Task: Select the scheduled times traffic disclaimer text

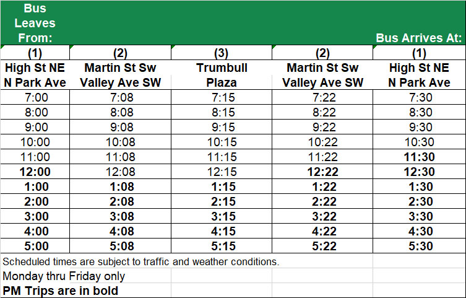Action: pyautogui.click(x=141, y=261)
